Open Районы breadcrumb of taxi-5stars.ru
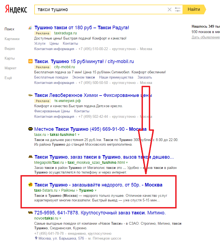220x242 pixels. (68, 191)
